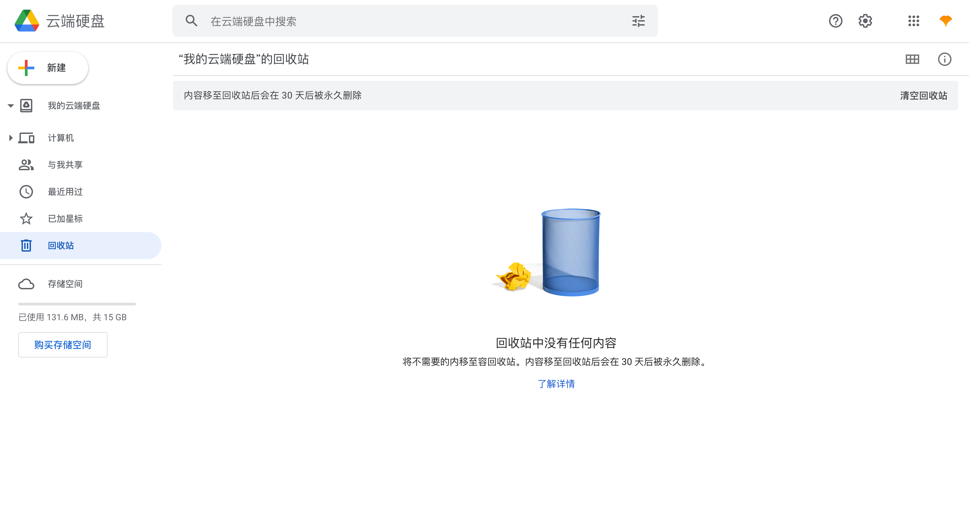The height and width of the screenshot is (514, 969).
Task: Click the 已加星标 star icon
Action: (x=26, y=218)
